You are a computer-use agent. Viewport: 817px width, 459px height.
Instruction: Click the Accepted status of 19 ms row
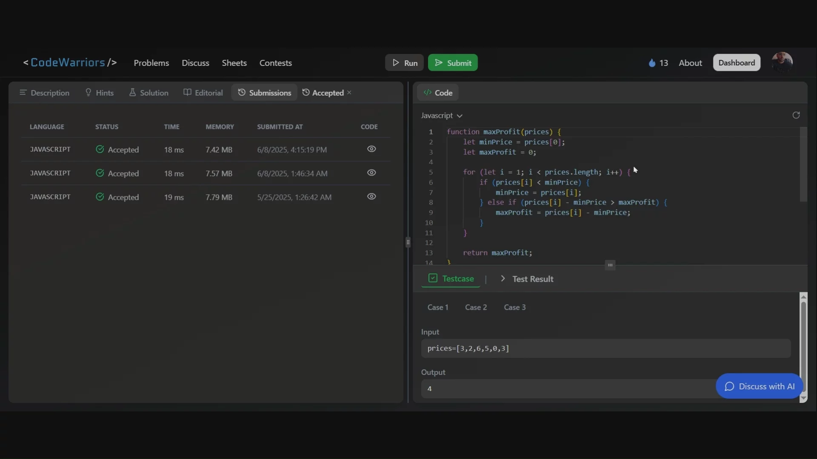117,197
